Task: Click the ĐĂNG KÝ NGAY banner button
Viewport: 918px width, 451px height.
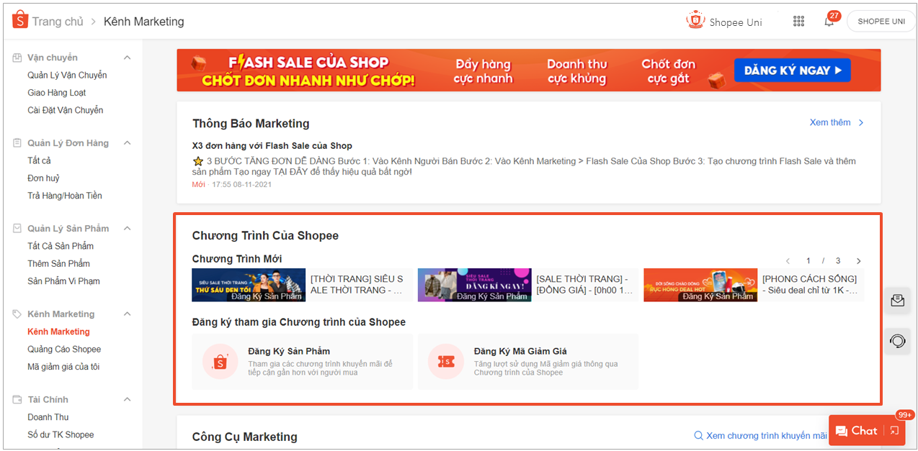Action: pos(792,70)
